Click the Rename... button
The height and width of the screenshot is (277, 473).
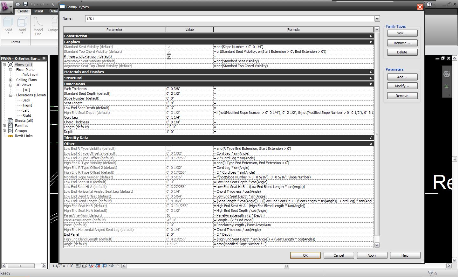[x=402, y=43]
